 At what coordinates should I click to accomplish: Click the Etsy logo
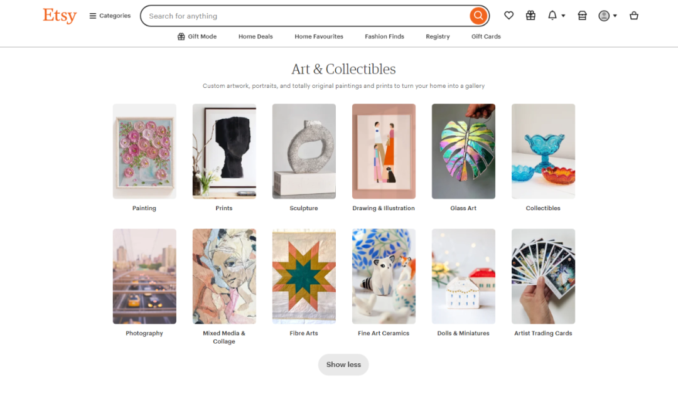point(59,16)
